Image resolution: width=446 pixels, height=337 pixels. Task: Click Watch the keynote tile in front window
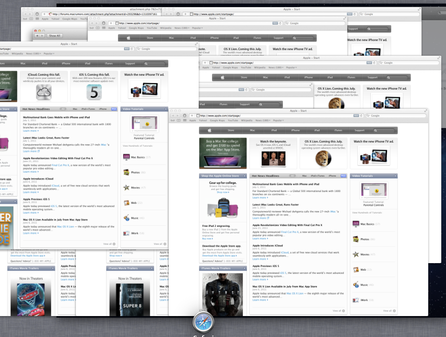click(273, 153)
